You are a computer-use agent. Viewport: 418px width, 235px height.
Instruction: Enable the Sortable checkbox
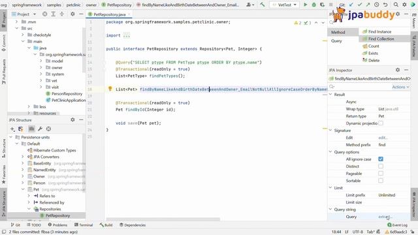pos(381,181)
